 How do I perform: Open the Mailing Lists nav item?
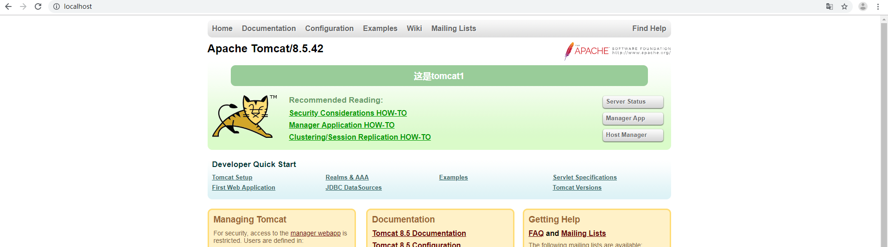[x=454, y=28]
